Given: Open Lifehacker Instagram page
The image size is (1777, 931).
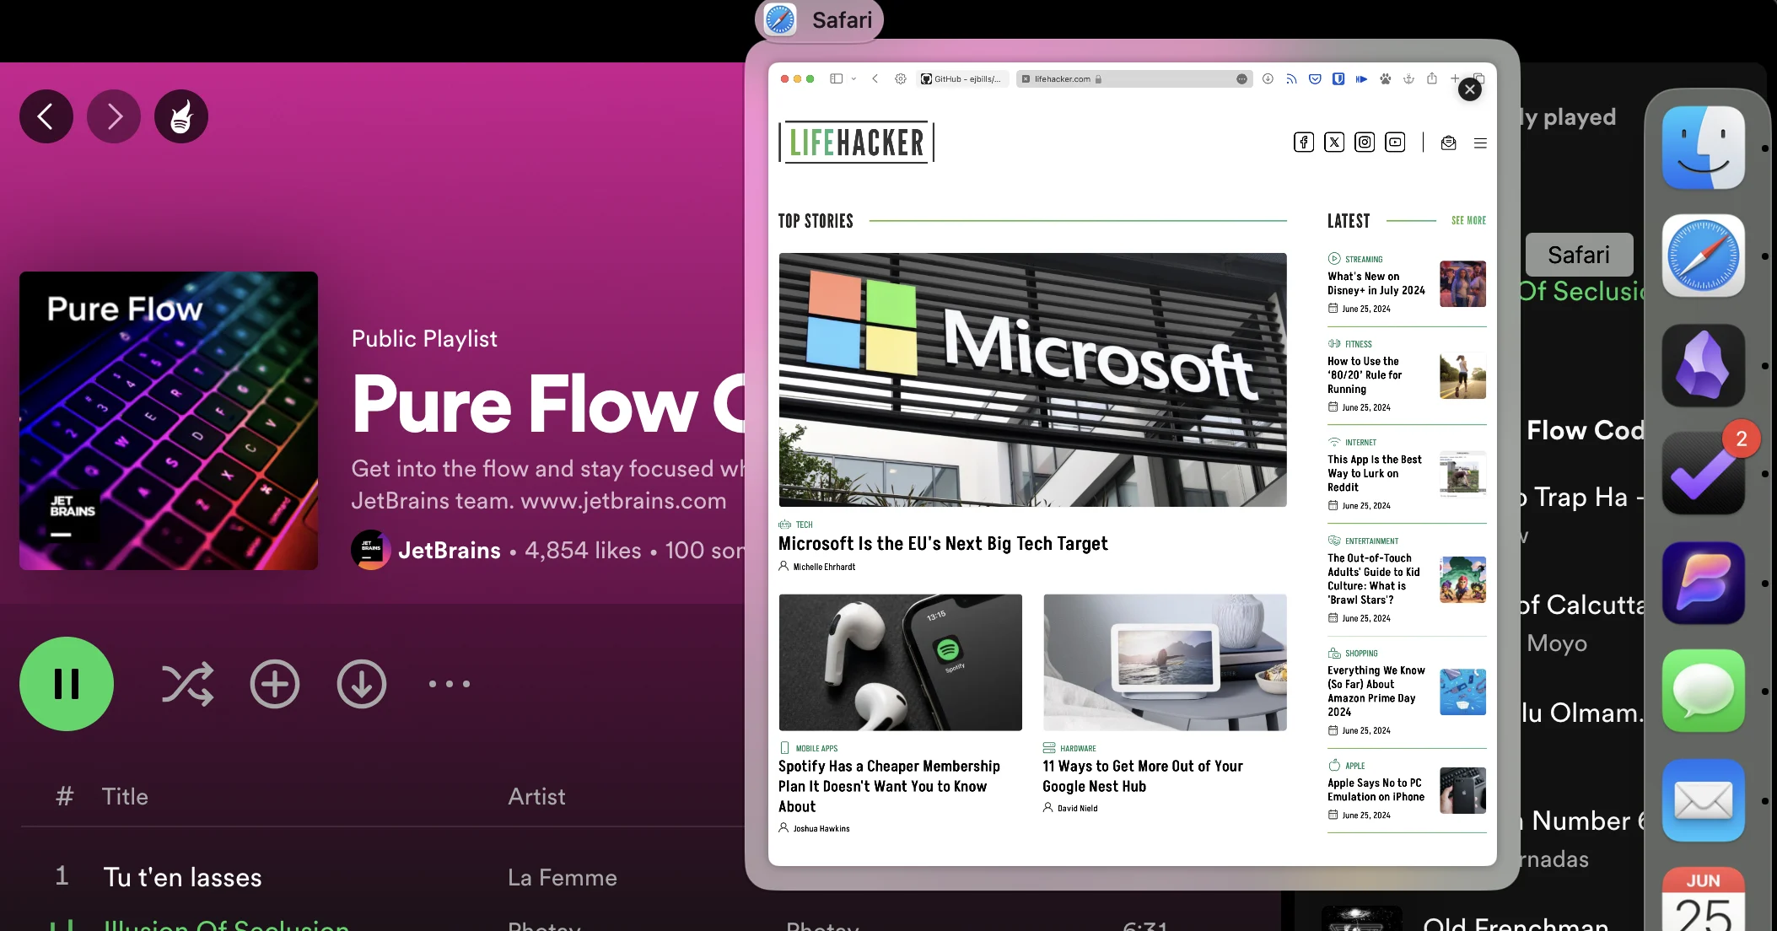Looking at the screenshot, I should point(1365,142).
